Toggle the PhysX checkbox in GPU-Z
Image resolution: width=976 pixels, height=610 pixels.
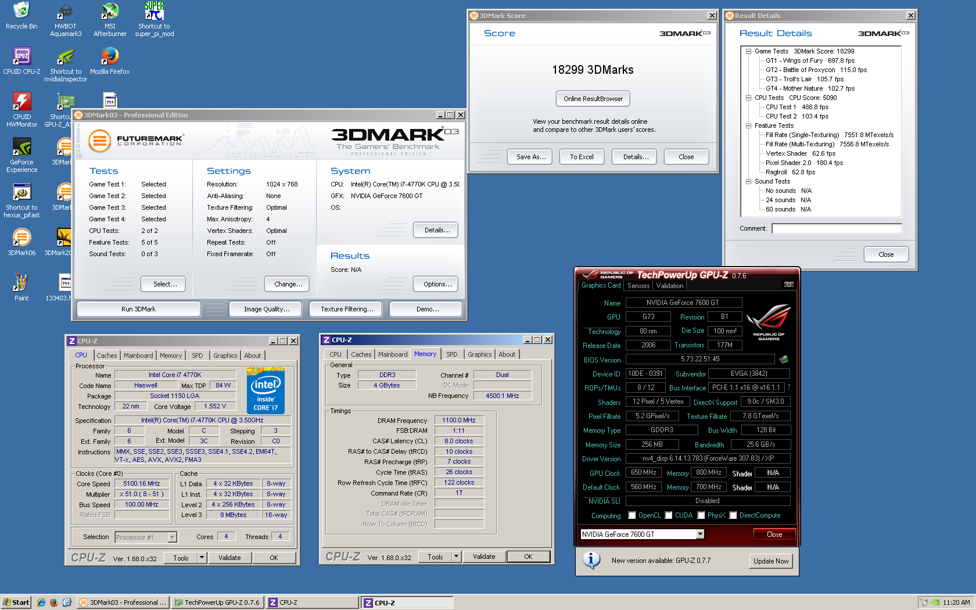701,515
